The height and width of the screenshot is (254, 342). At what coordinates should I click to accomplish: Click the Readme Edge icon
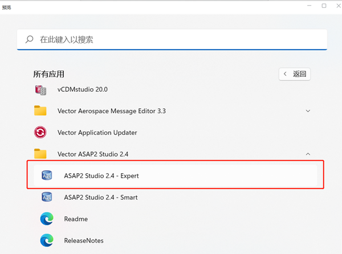pyautogui.click(x=47, y=219)
